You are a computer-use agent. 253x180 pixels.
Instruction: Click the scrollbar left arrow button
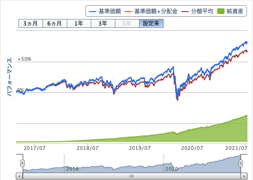point(19,176)
